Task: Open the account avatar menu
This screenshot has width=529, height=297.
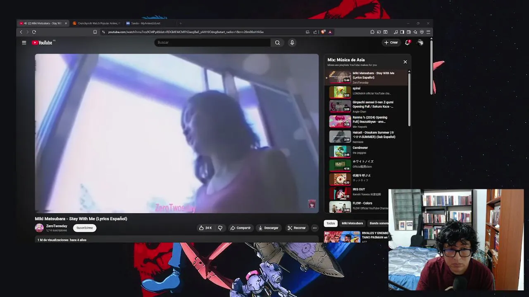Action: pyautogui.click(x=420, y=42)
